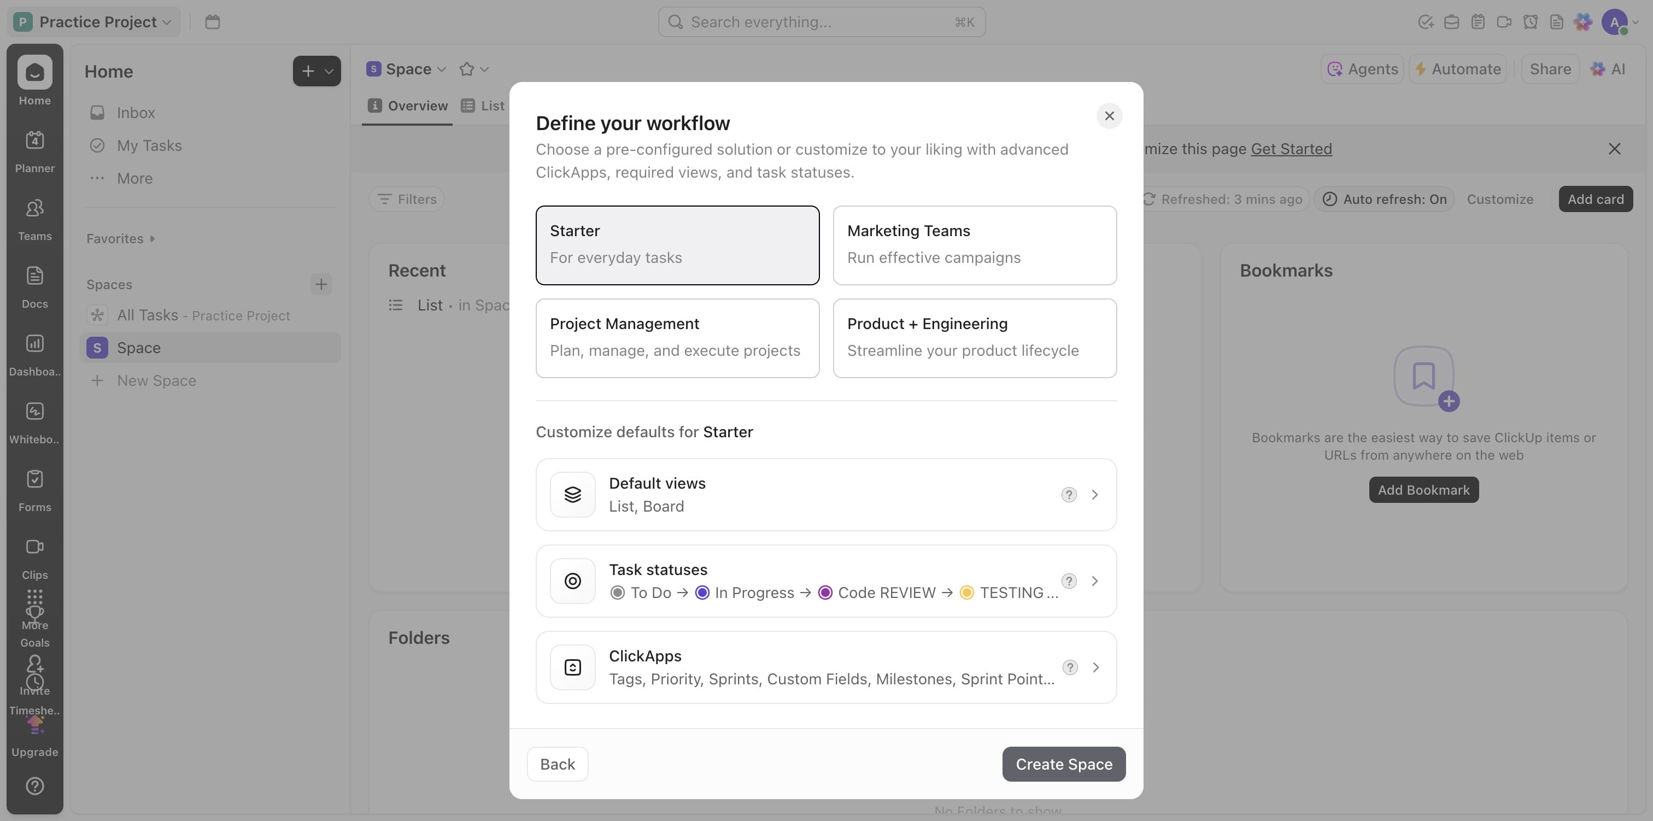Favorite the Space with the star icon
Image resolution: width=1653 pixels, height=821 pixels.
466,69
